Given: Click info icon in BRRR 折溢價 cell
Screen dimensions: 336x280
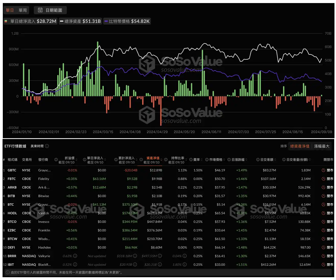Looking at the screenshot, I should tap(75, 256).
